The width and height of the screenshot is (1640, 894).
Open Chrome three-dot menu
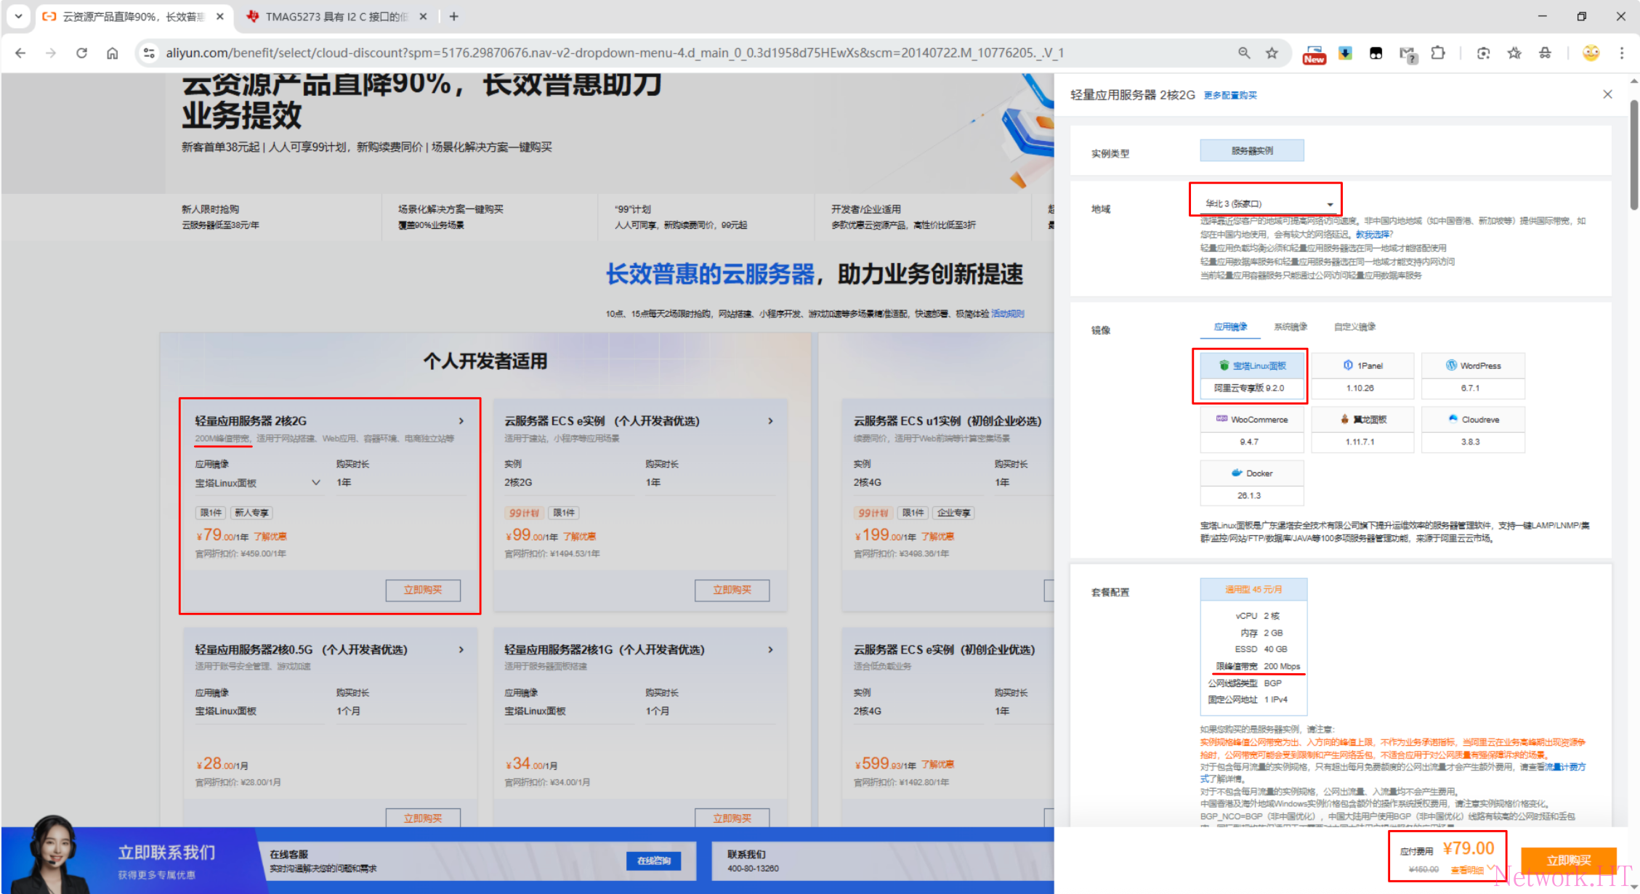coord(1621,53)
